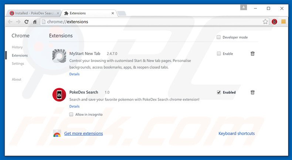The image size is (292, 160).
Task: Enable the MyStart New Tab extension
Action: [219, 54]
